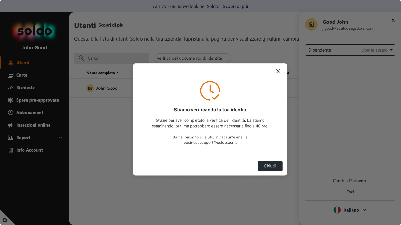Viewport: 401px width, 225px height.
Task: Click the Carte card icon
Action: (11, 75)
